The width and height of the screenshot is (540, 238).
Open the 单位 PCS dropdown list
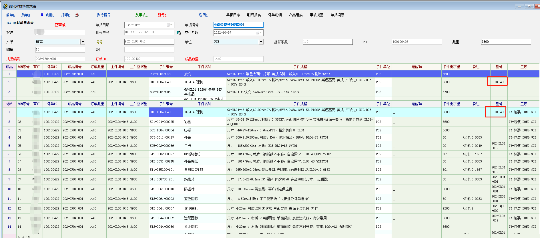pyautogui.click(x=261, y=42)
